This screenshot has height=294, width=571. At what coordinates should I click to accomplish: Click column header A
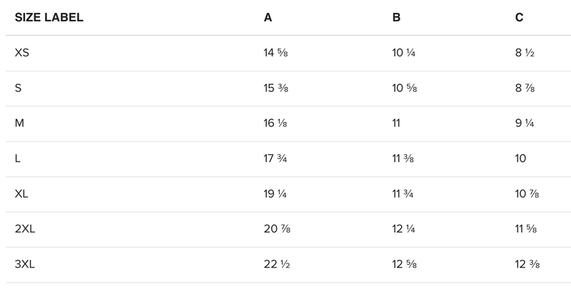(x=268, y=18)
